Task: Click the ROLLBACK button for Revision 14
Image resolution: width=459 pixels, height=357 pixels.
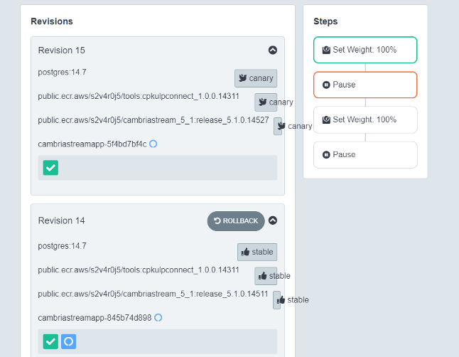Action: 236,221
